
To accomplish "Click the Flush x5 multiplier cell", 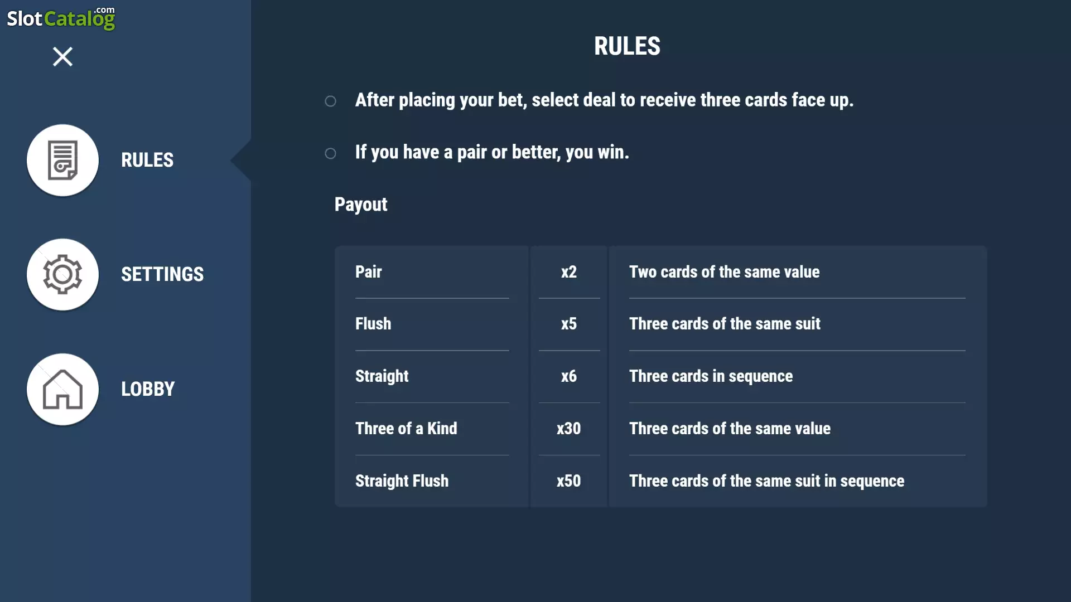I will 569,324.
